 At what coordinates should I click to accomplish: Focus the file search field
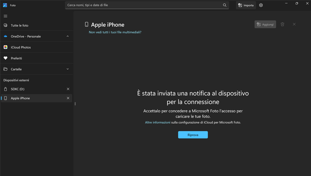point(147,5)
